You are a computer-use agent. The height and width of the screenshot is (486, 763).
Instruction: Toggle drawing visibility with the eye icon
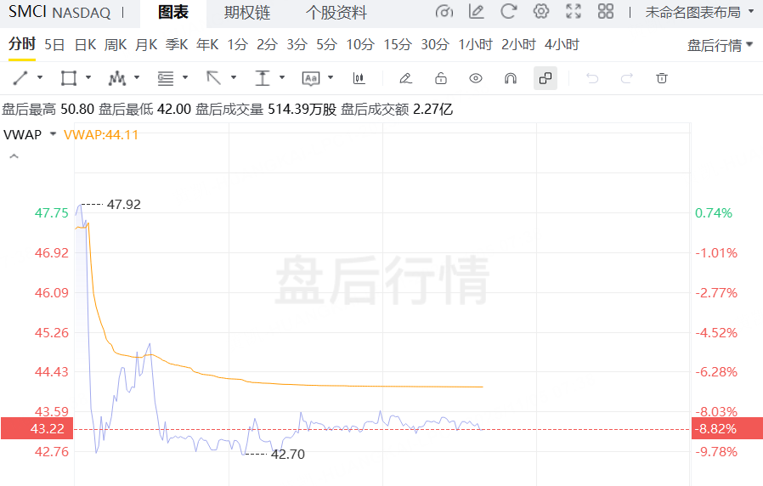point(476,78)
